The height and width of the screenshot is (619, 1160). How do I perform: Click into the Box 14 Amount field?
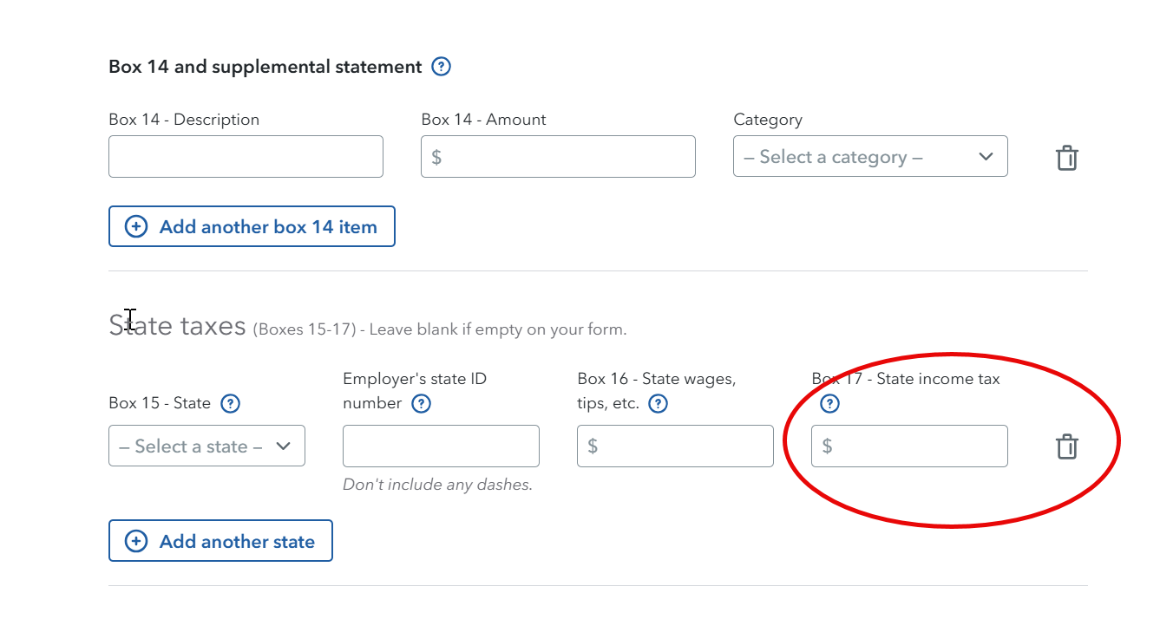click(x=558, y=157)
